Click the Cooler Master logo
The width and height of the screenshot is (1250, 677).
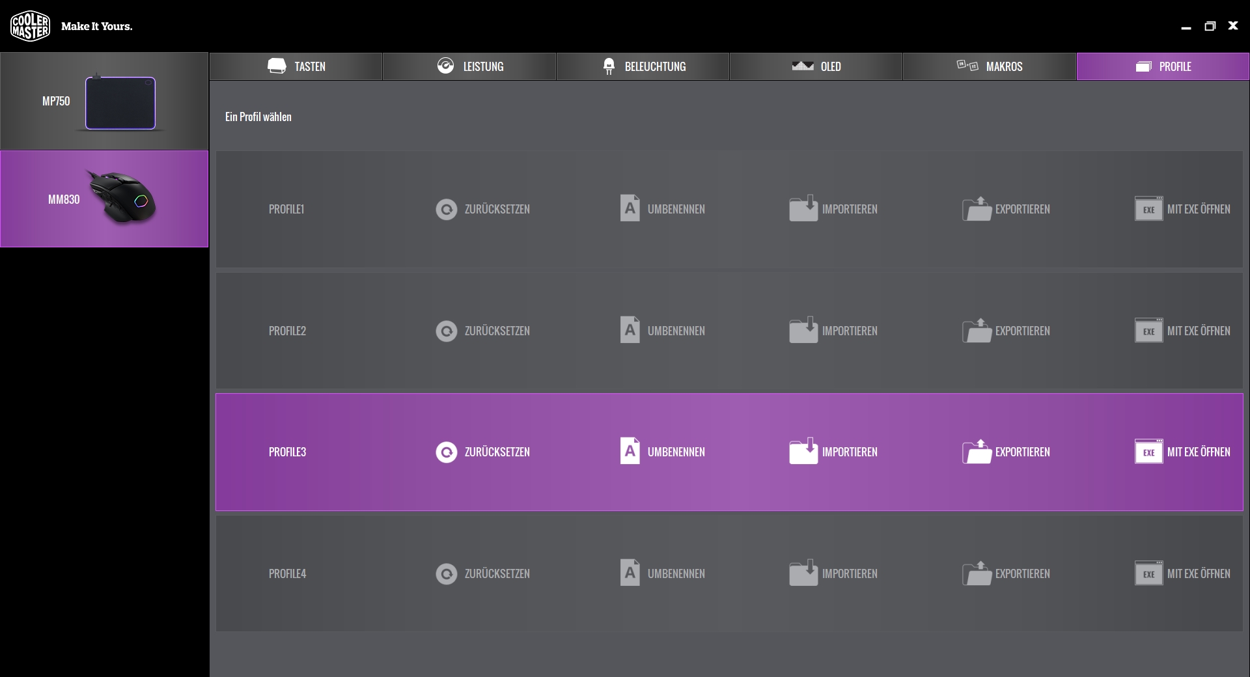click(30, 26)
